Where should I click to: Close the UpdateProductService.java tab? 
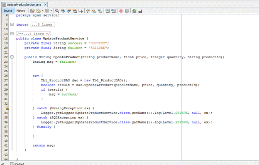[x=45, y=5]
